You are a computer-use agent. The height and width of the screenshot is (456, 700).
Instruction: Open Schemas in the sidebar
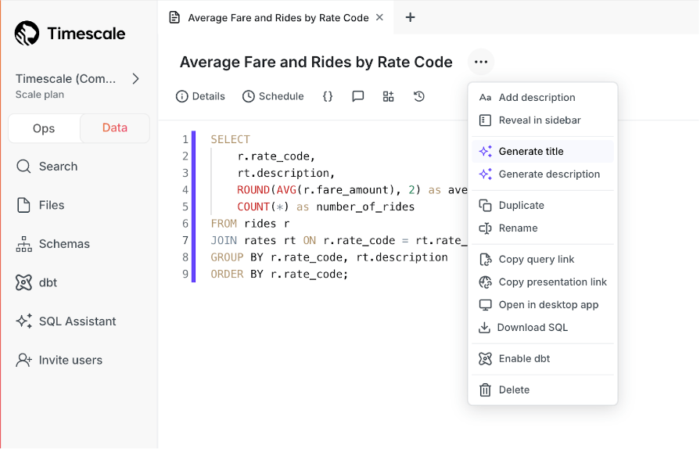64,244
